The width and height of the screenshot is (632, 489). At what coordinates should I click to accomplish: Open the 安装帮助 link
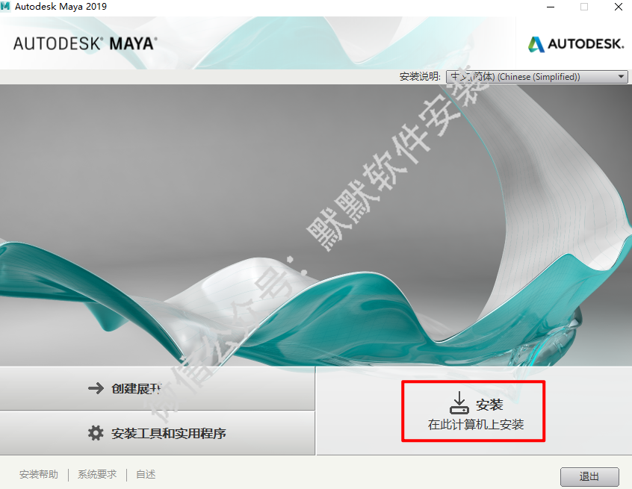click(39, 475)
